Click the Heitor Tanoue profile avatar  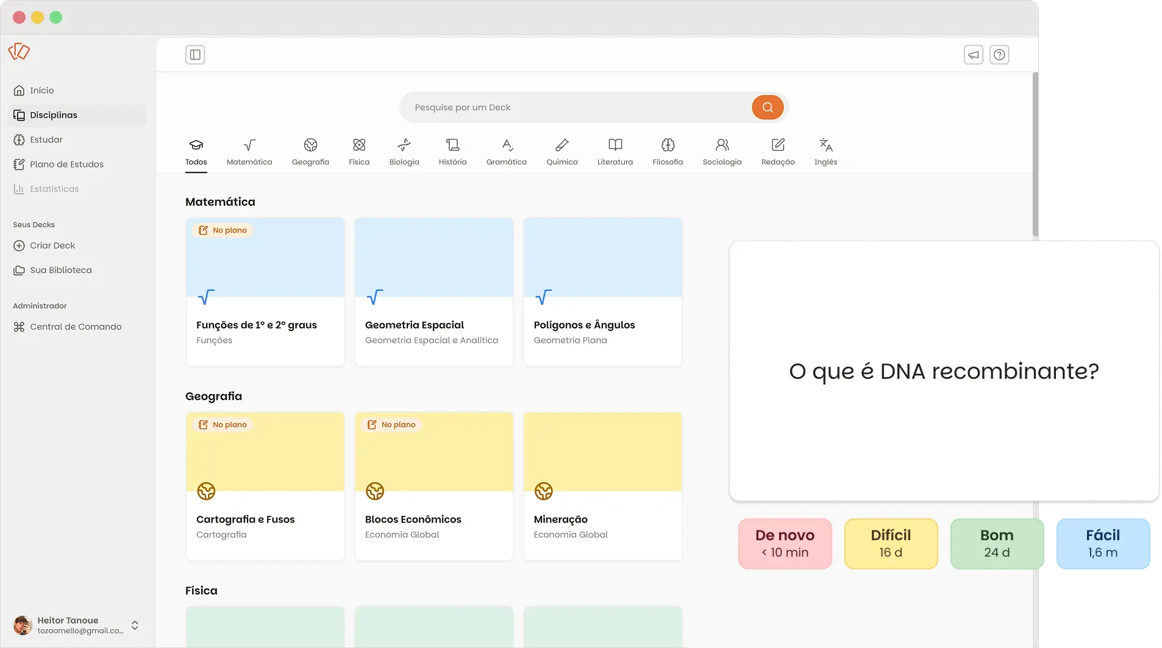23,625
